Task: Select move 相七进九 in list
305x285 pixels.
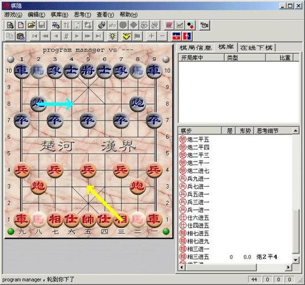Action: coord(195,241)
